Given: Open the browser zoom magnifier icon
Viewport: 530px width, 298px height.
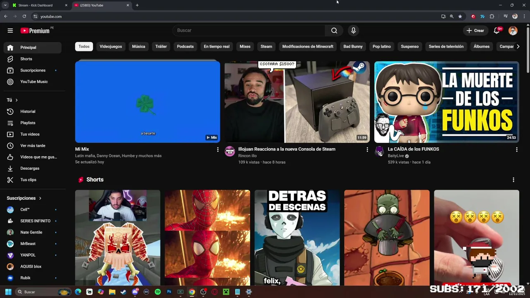Looking at the screenshot, I should coord(452,17).
